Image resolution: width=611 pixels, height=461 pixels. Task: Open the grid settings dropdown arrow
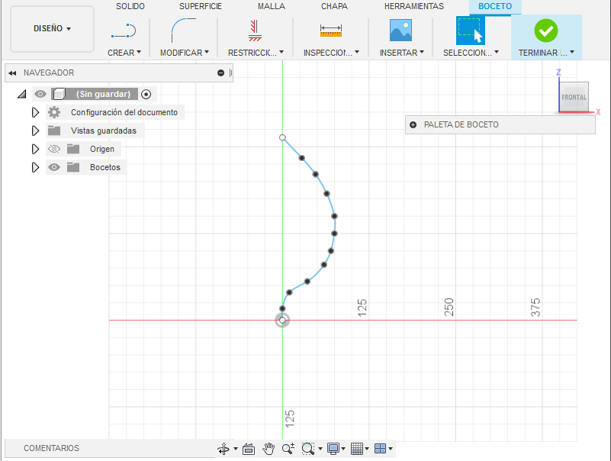click(x=367, y=449)
